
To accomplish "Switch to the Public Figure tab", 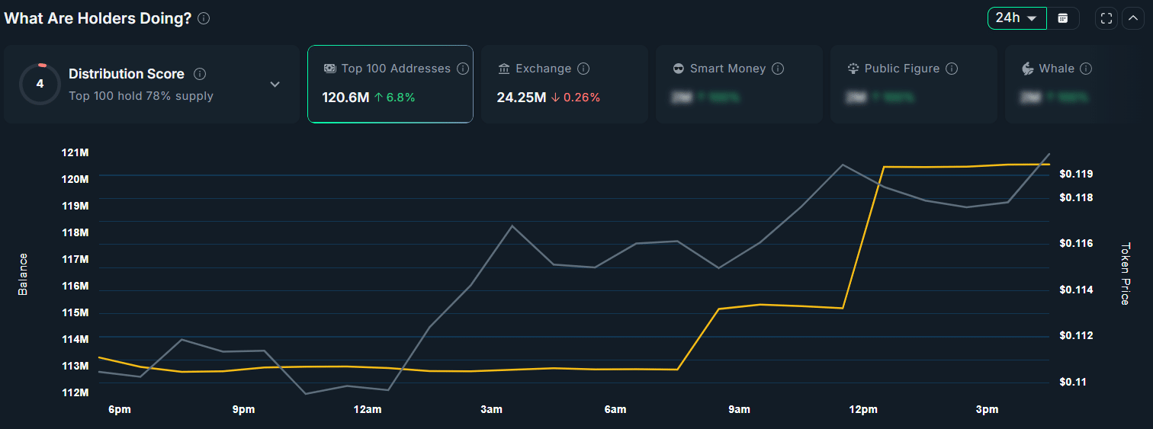I will (x=914, y=84).
